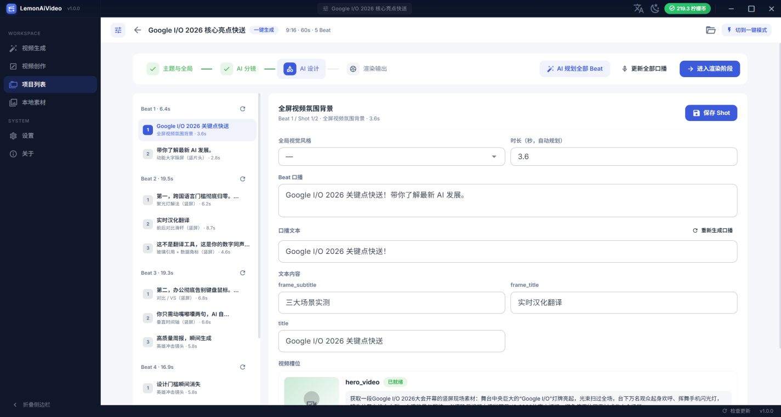Go to the AI 分镜 step
781x417 pixels.
pos(238,69)
